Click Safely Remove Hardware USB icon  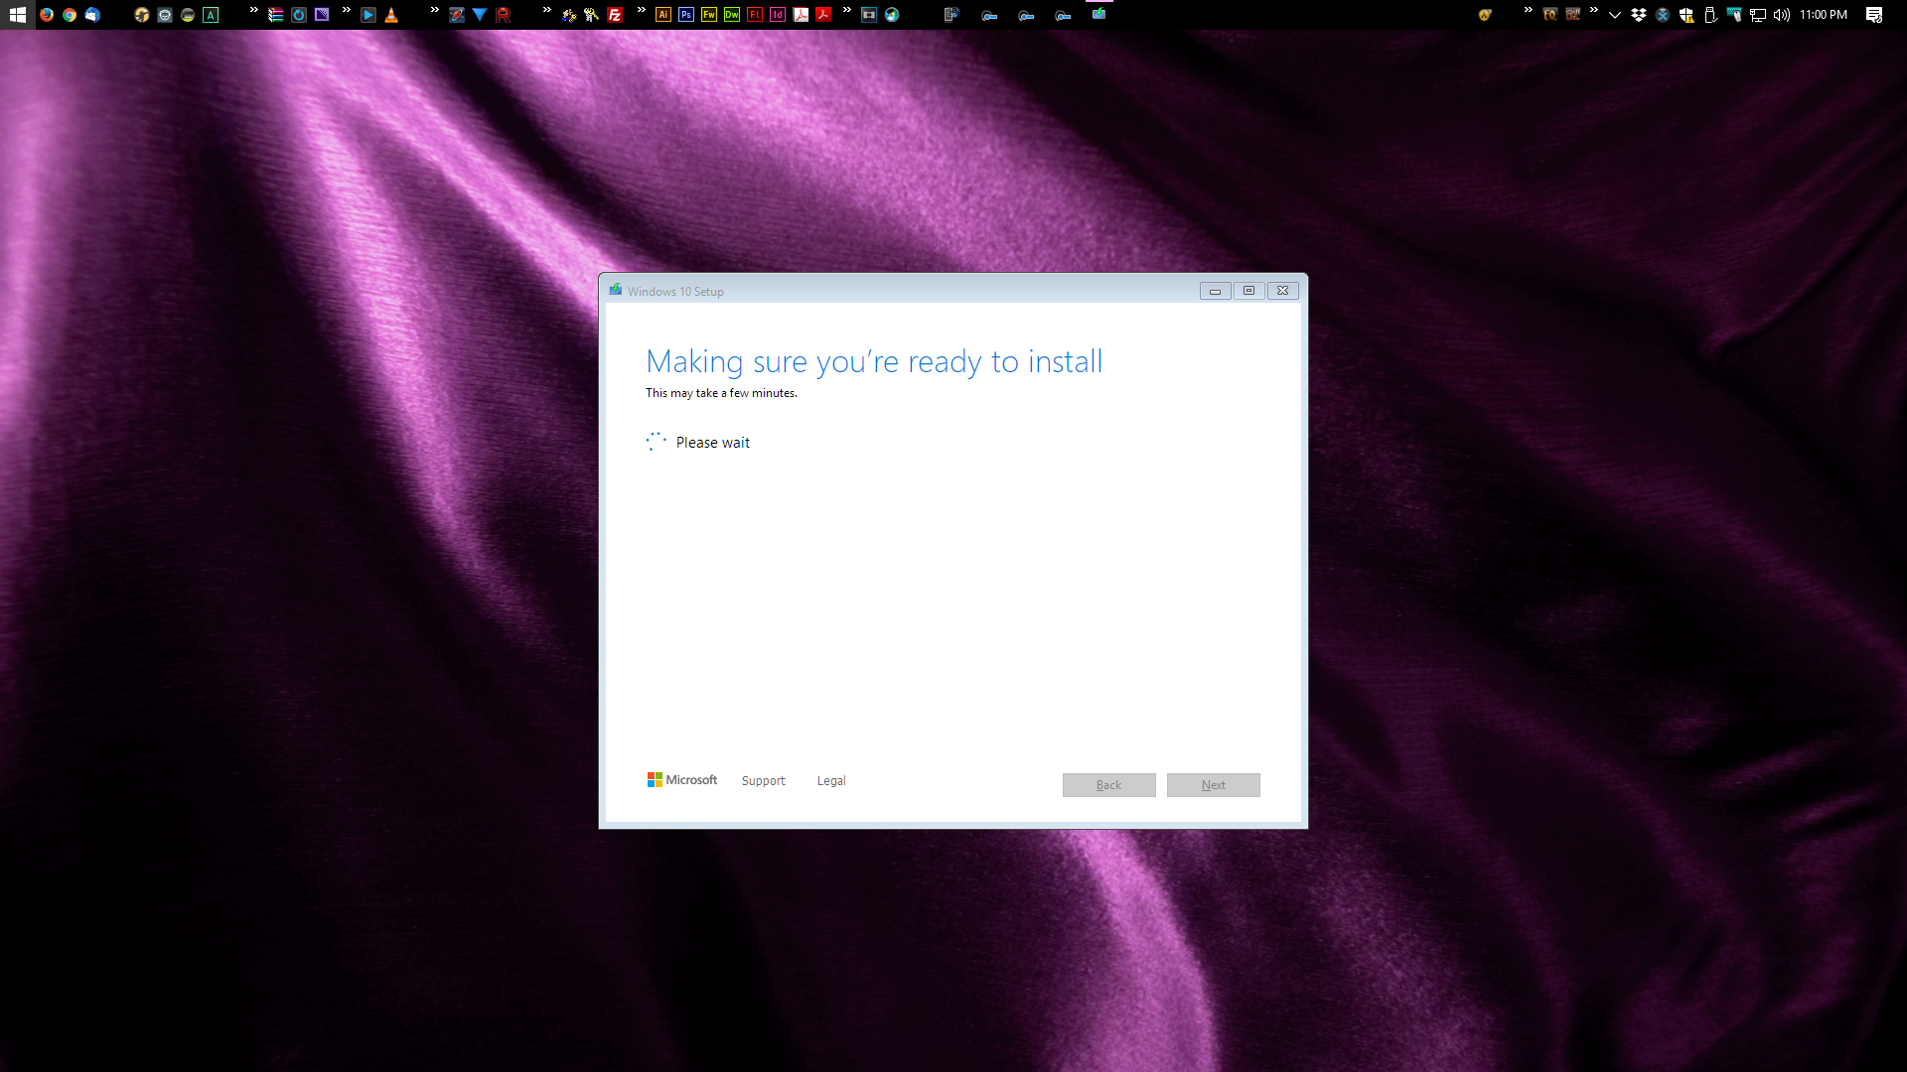(1710, 15)
